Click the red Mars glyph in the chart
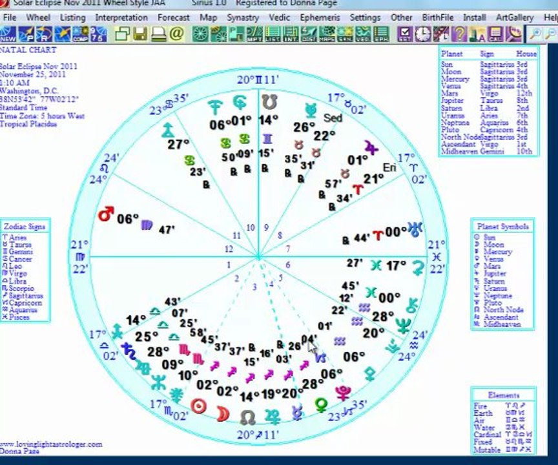This screenshot has height=465, width=558. 106,214
